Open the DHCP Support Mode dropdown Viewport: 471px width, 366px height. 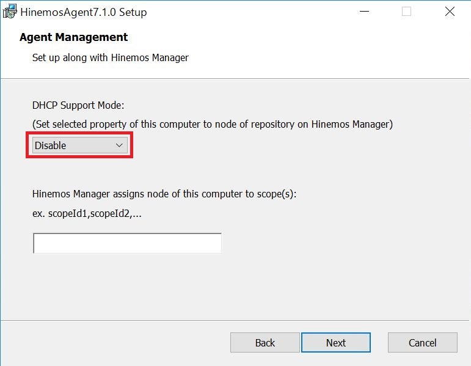tap(80, 145)
